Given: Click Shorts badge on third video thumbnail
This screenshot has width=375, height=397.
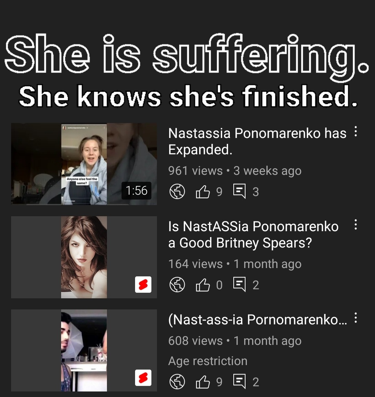Looking at the screenshot, I should click(x=143, y=378).
